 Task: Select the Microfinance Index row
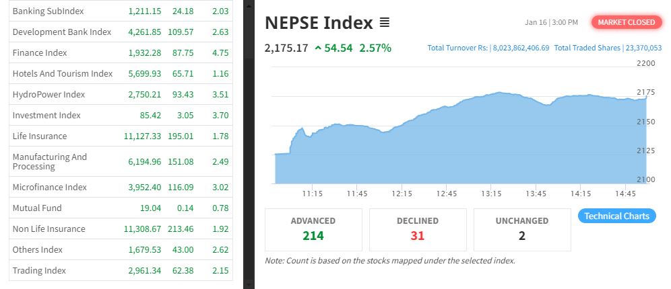tap(49, 187)
